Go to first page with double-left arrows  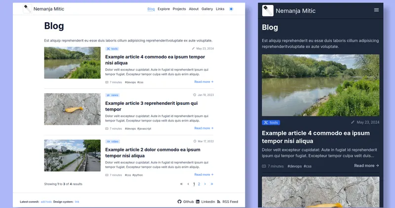coord(181,184)
